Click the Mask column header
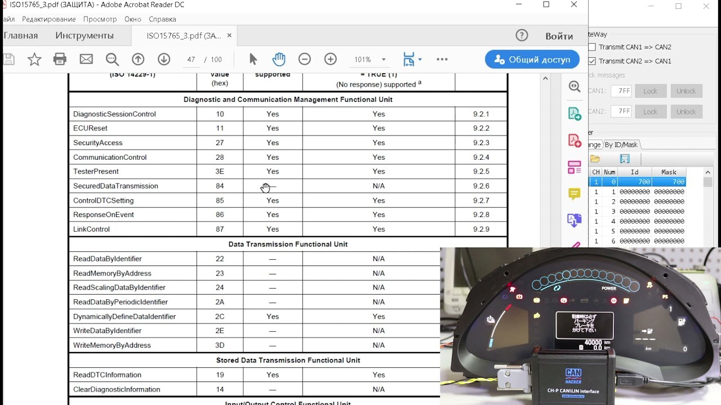Image resolution: width=721 pixels, height=405 pixels. (669, 172)
